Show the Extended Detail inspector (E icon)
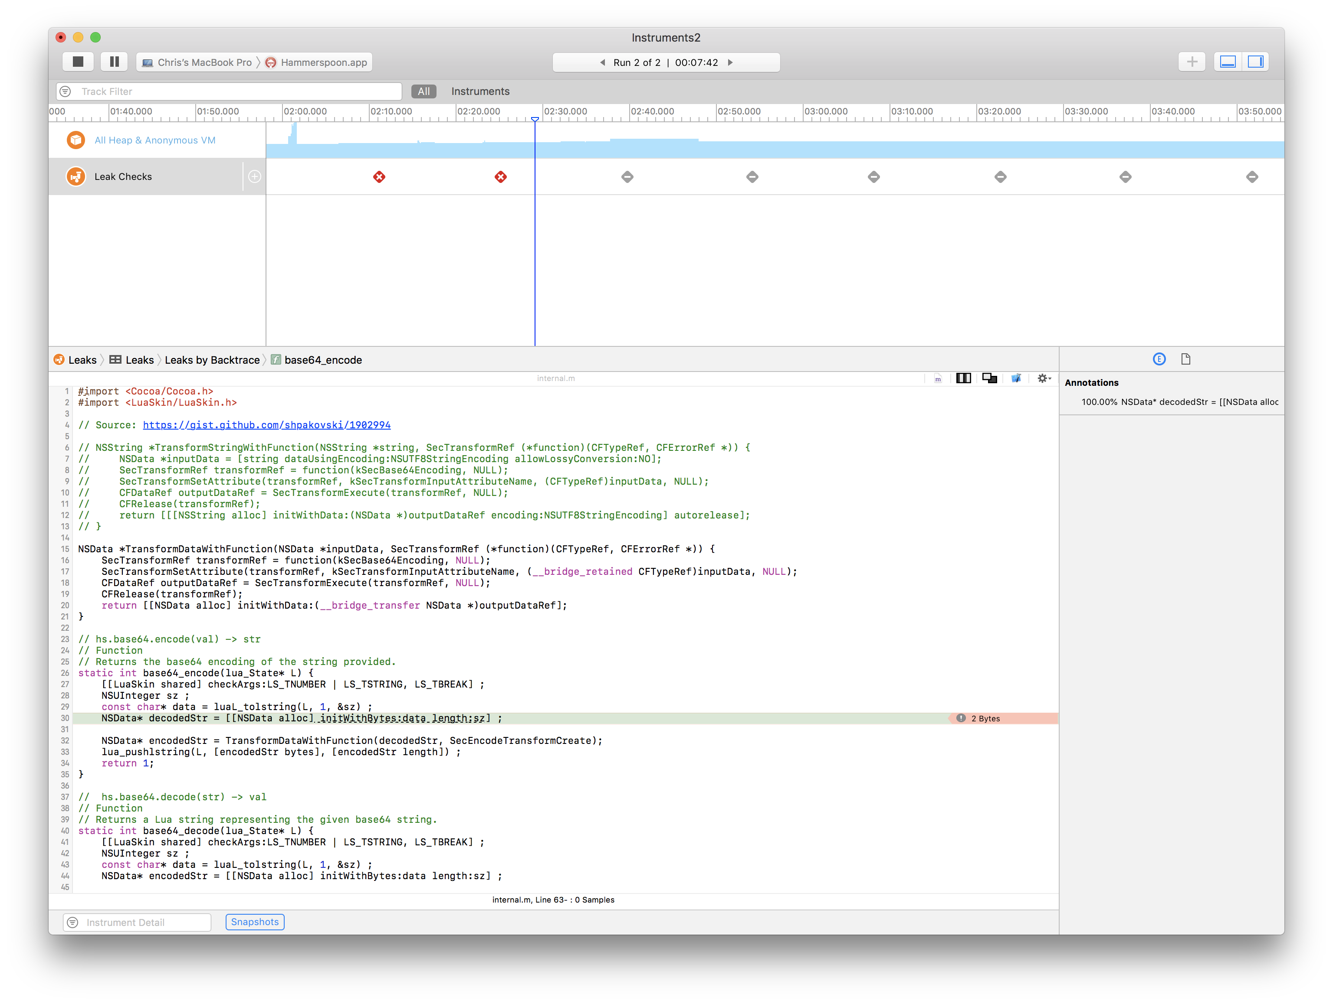The image size is (1333, 1004). click(x=1159, y=359)
